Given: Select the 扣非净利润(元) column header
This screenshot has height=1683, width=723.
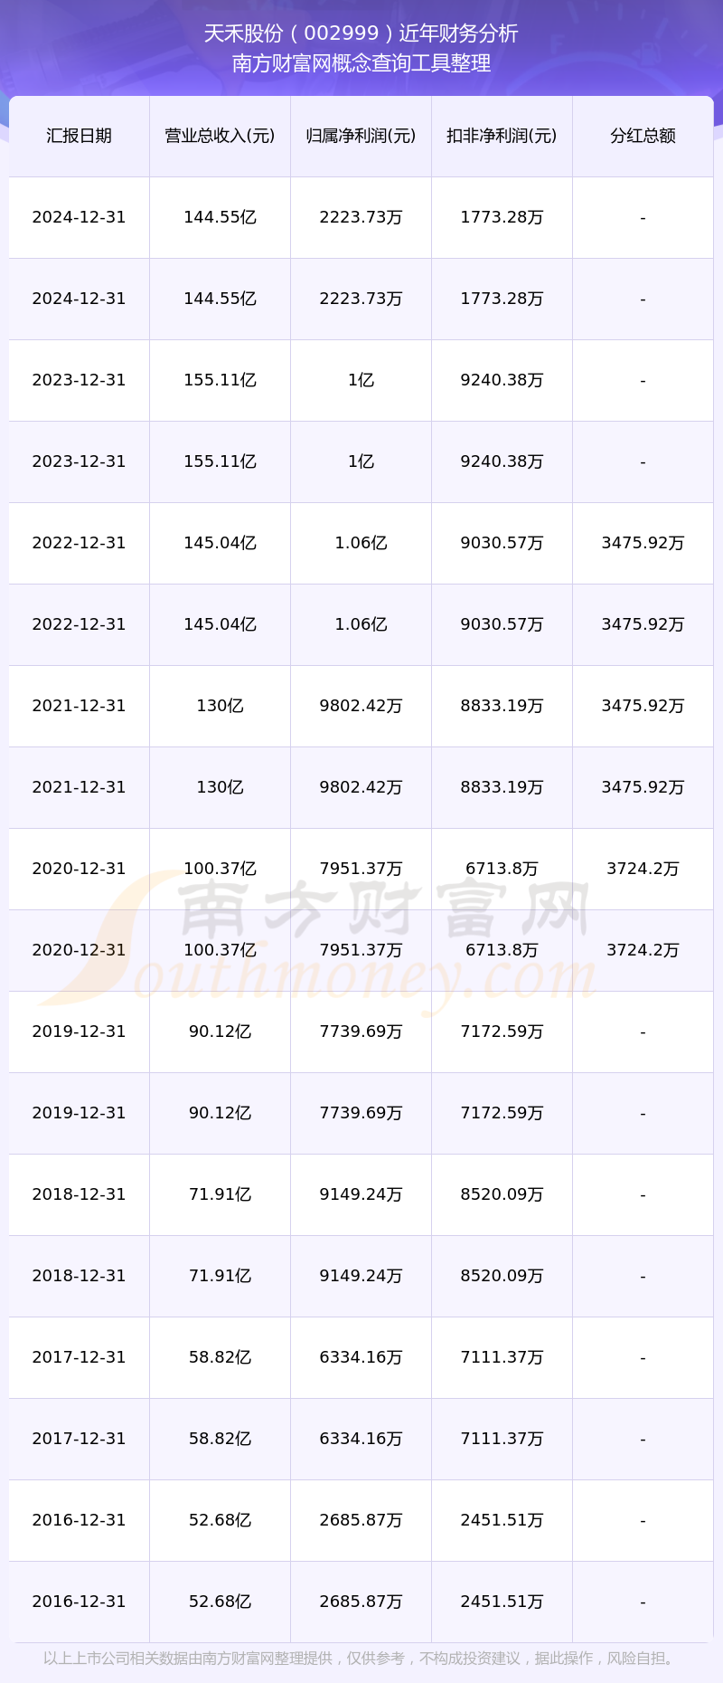Looking at the screenshot, I should (502, 136).
